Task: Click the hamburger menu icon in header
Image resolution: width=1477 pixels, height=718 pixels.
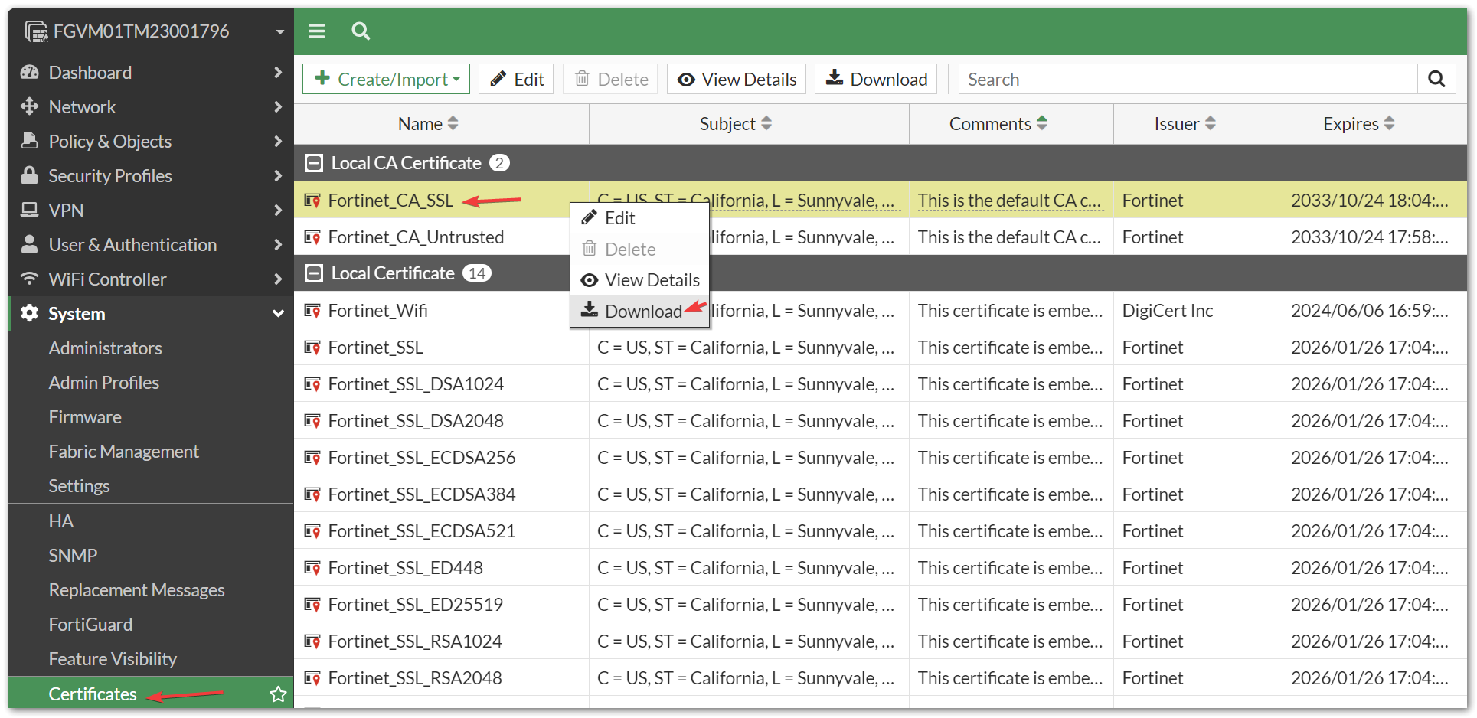Action: pyautogui.click(x=316, y=31)
